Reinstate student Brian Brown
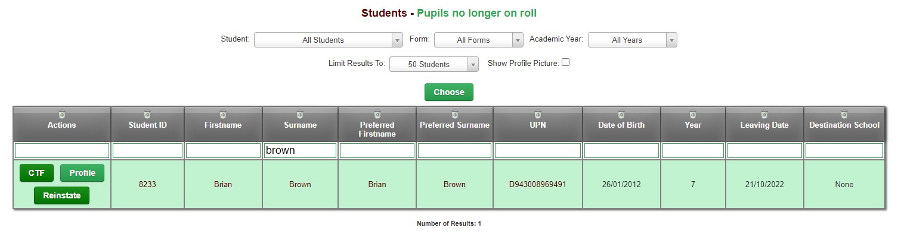 (61, 195)
